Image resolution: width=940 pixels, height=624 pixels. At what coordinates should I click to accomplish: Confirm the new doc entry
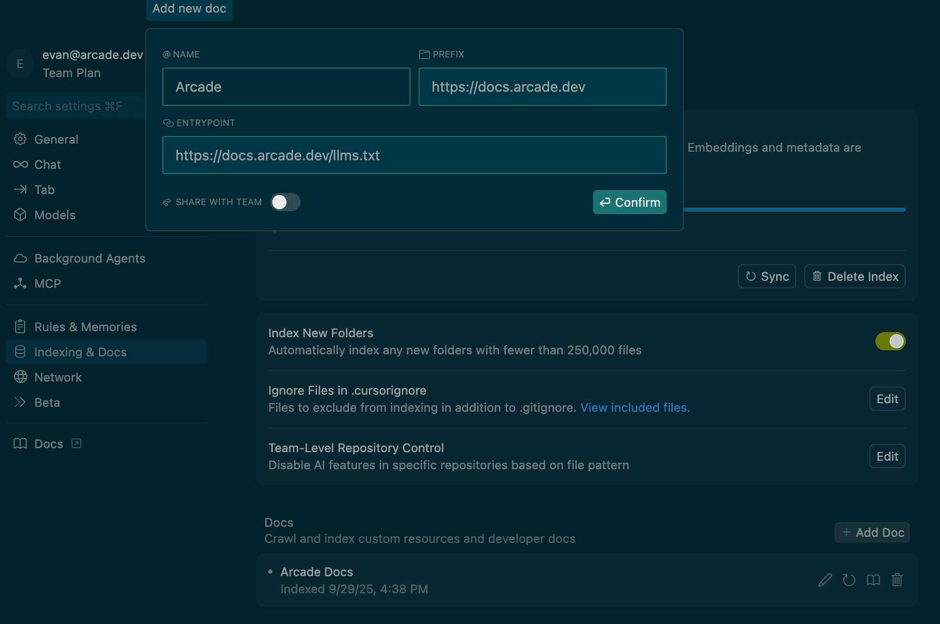click(629, 202)
